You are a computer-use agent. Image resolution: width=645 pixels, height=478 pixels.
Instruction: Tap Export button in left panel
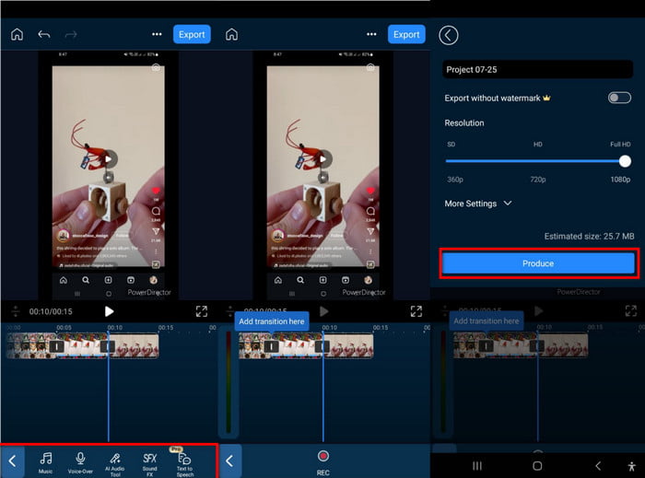click(192, 34)
